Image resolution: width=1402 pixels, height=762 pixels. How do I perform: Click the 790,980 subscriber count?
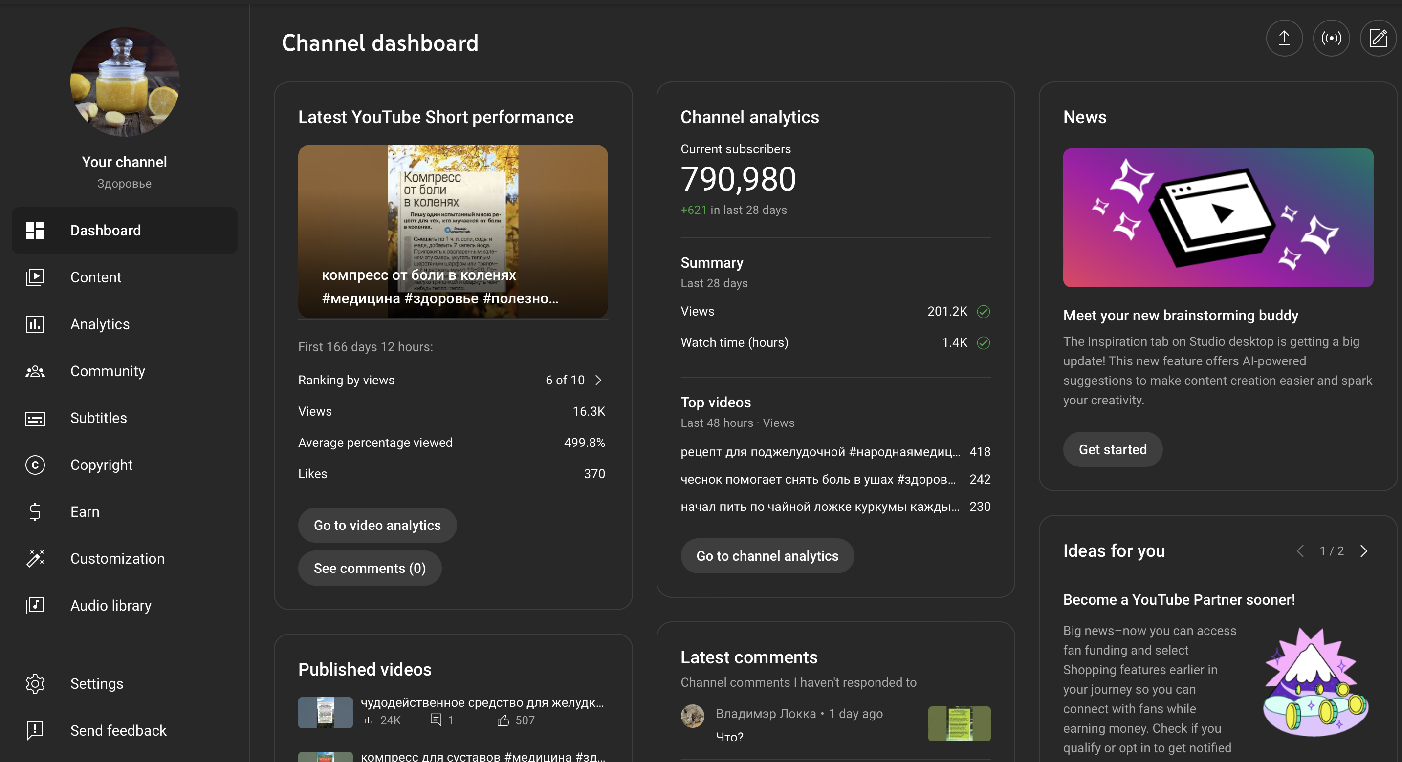point(738,179)
